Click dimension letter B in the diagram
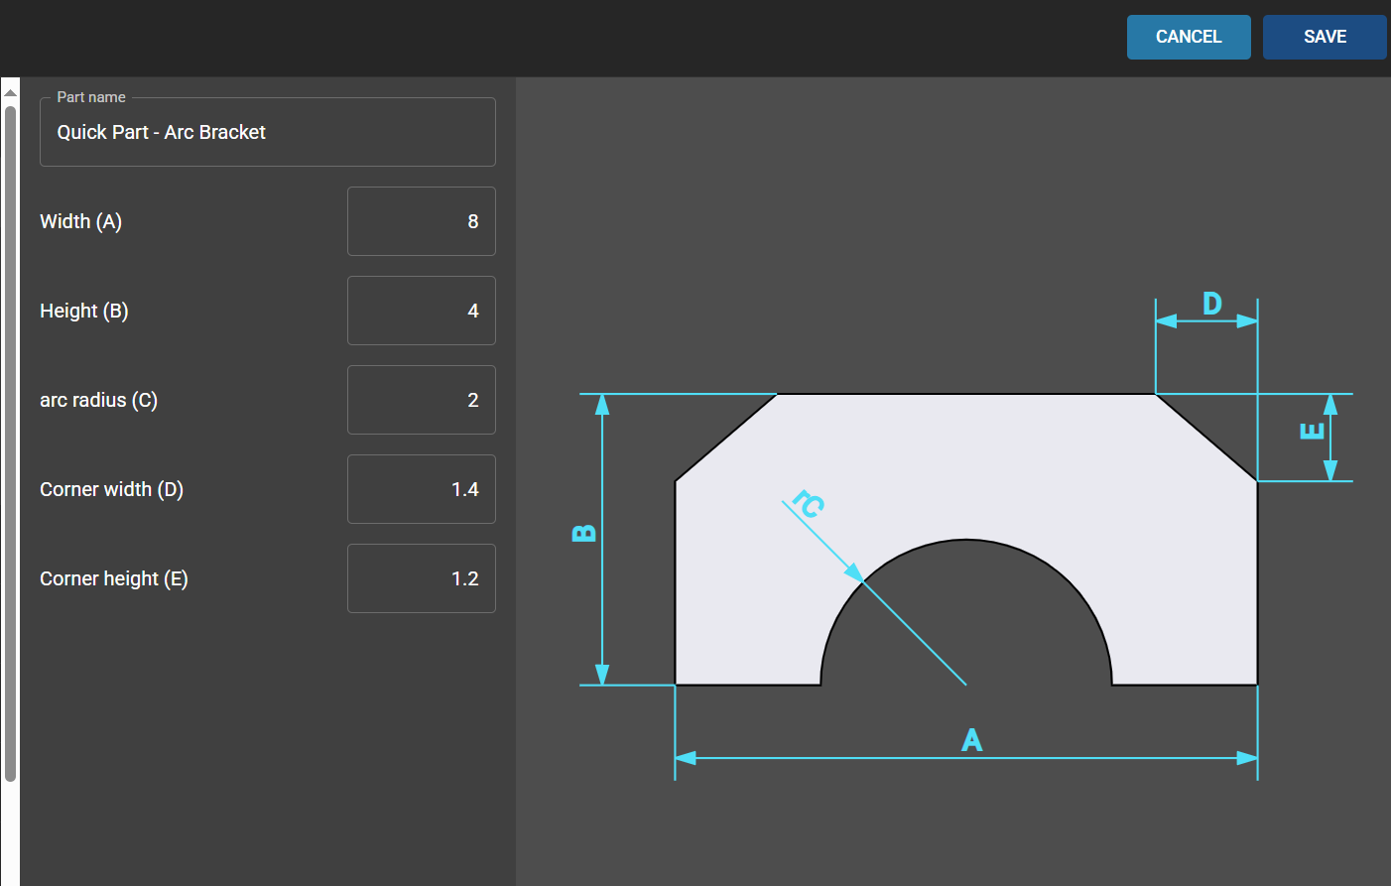 pos(584,533)
